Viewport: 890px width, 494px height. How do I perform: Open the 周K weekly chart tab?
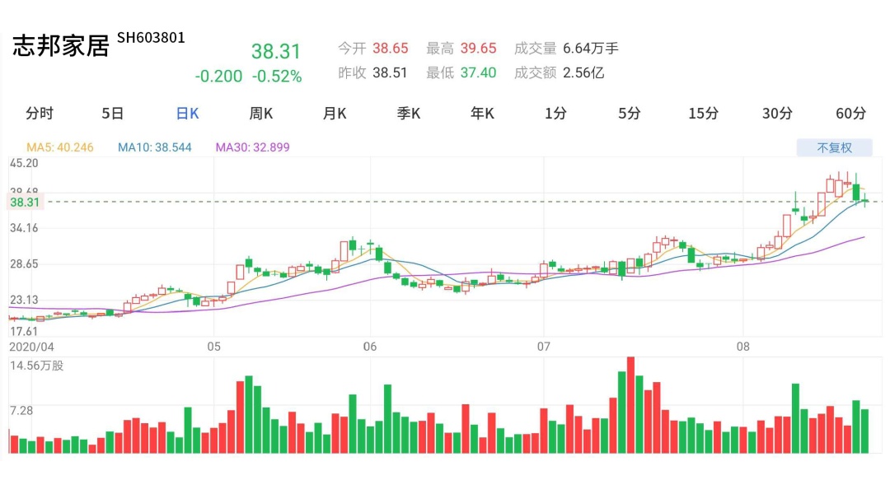point(261,114)
